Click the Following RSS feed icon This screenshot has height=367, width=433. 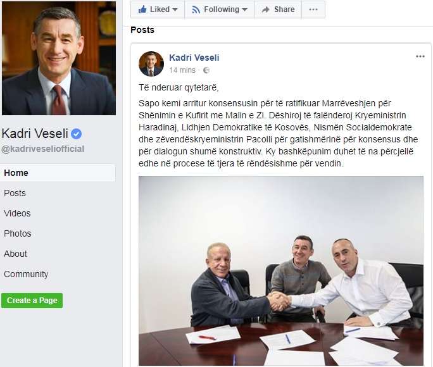click(x=196, y=9)
